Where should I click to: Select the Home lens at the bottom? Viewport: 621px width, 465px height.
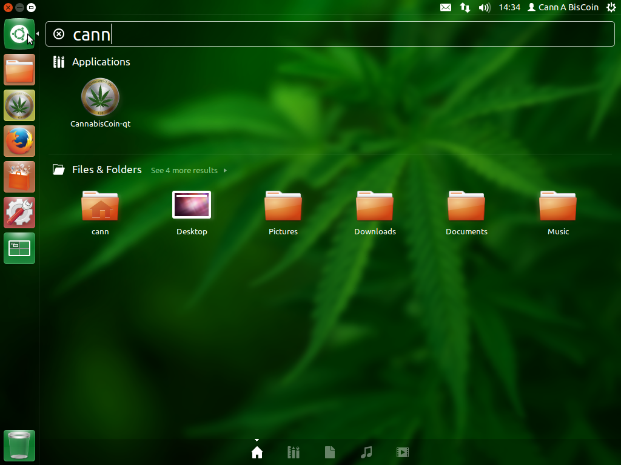pyautogui.click(x=257, y=452)
